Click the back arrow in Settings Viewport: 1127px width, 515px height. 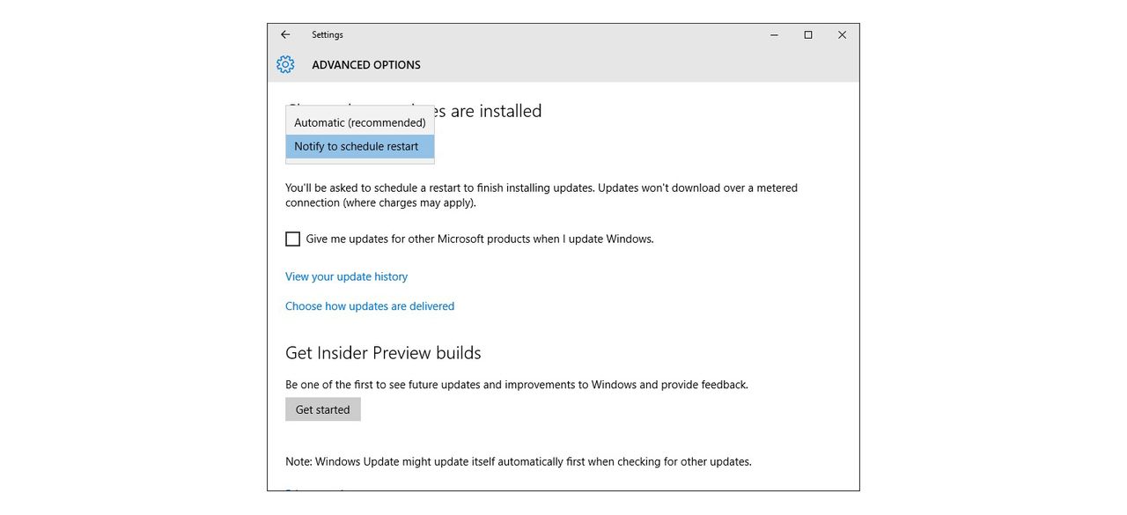tap(285, 35)
